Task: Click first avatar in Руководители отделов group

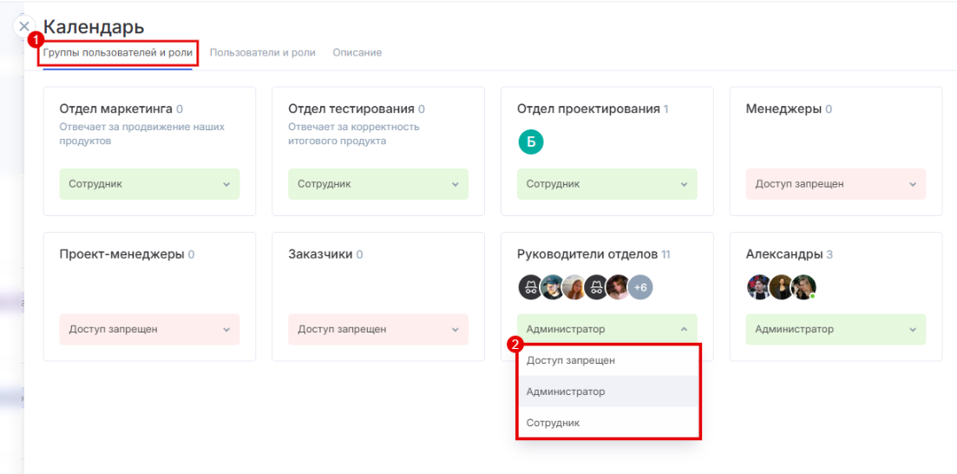Action: pos(531,287)
